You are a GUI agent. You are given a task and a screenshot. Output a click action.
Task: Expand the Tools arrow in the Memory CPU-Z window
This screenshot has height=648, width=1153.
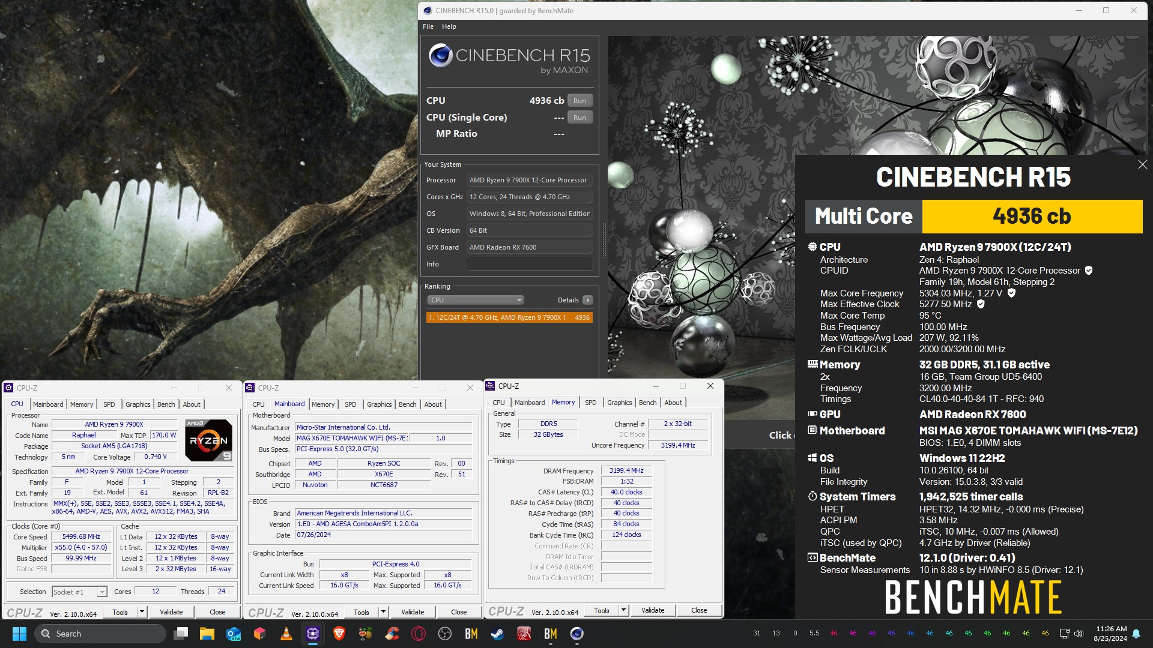click(x=623, y=610)
